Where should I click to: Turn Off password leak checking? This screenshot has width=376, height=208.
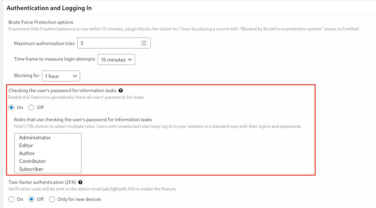[32, 108]
